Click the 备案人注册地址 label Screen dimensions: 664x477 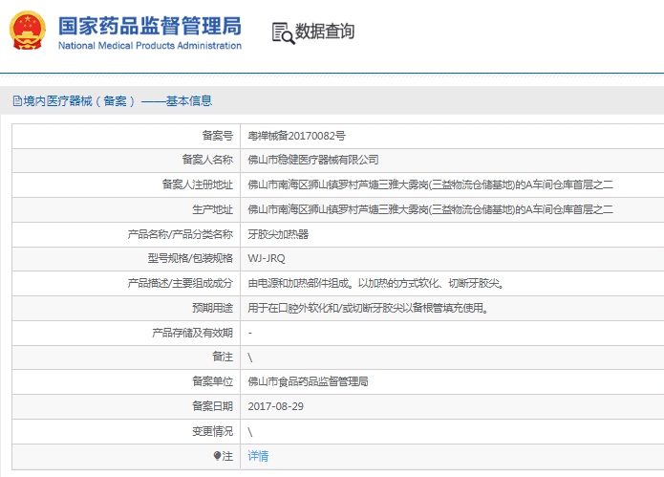click(x=198, y=184)
